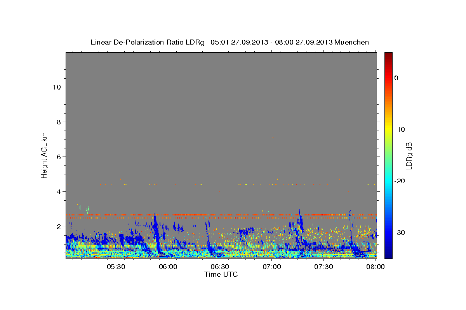466x310 pixels.
Task: Click the 06:00 time tick label
Action: (x=168, y=267)
